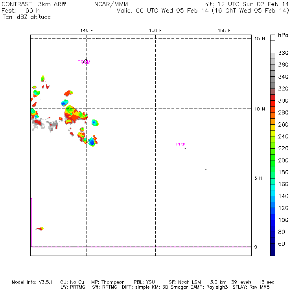Click the 'DAMP: Rayleigh3' text
Viewport: 291px width, 291px height.
(x=209, y=287)
